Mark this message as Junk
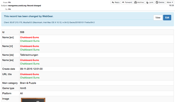 tap(150, 2)
